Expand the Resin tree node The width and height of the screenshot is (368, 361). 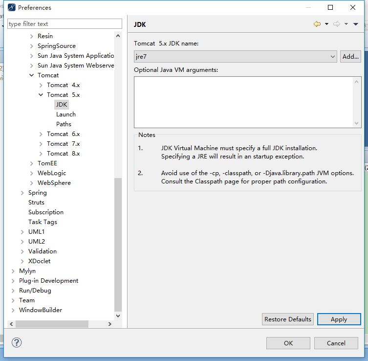tap(31, 36)
